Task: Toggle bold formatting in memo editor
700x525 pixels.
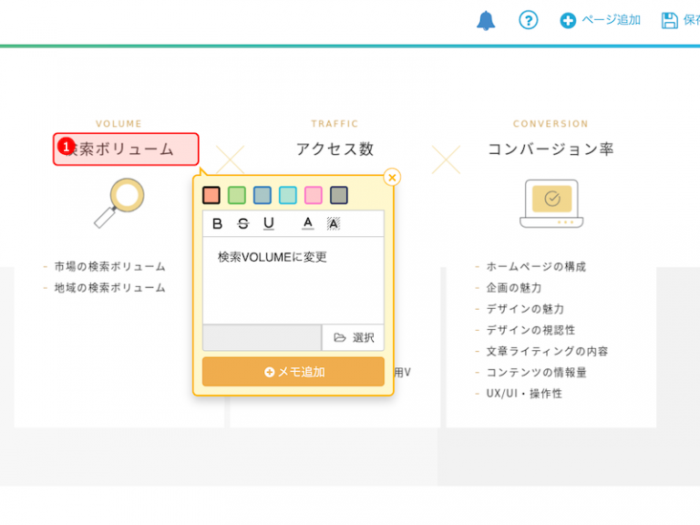Action: pyautogui.click(x=218, y=223)
